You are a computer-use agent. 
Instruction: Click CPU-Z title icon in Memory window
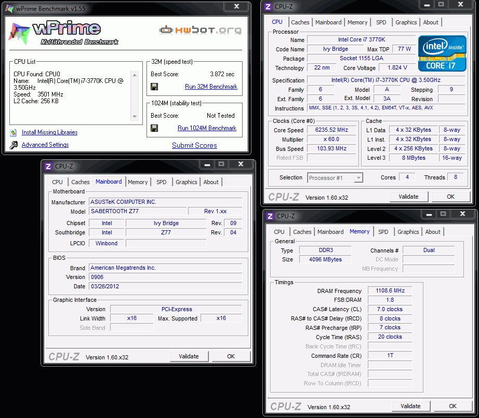[270, 216]
